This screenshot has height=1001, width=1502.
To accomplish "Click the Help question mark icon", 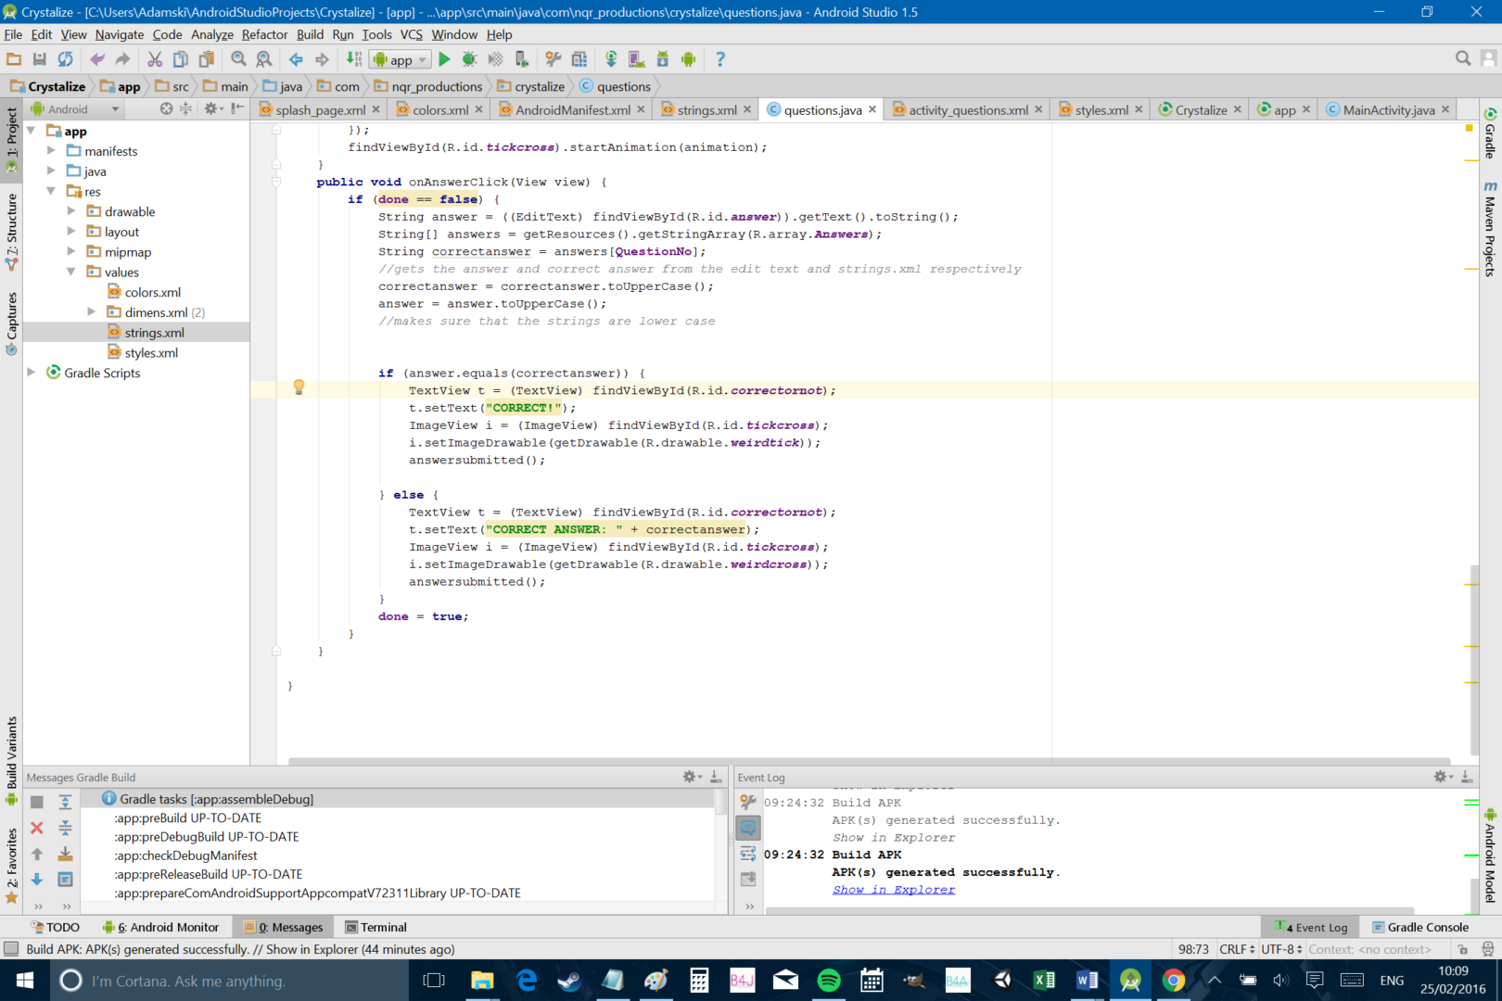I will (x=721, y=58).
